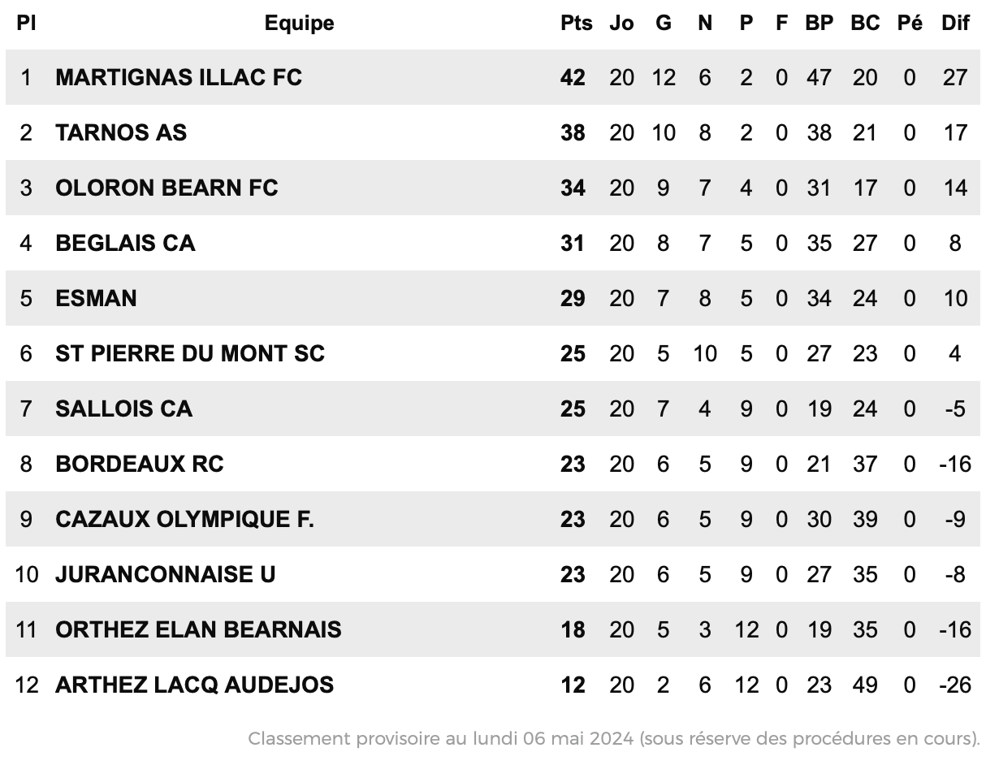Open CAZAUX OLYMPIQUE F. team entry

tap(184, 519)
